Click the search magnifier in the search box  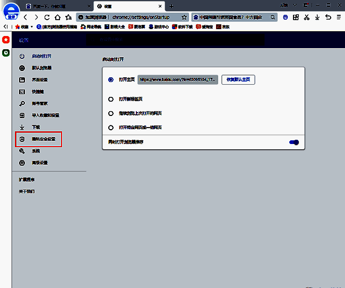tap(273, 17)
